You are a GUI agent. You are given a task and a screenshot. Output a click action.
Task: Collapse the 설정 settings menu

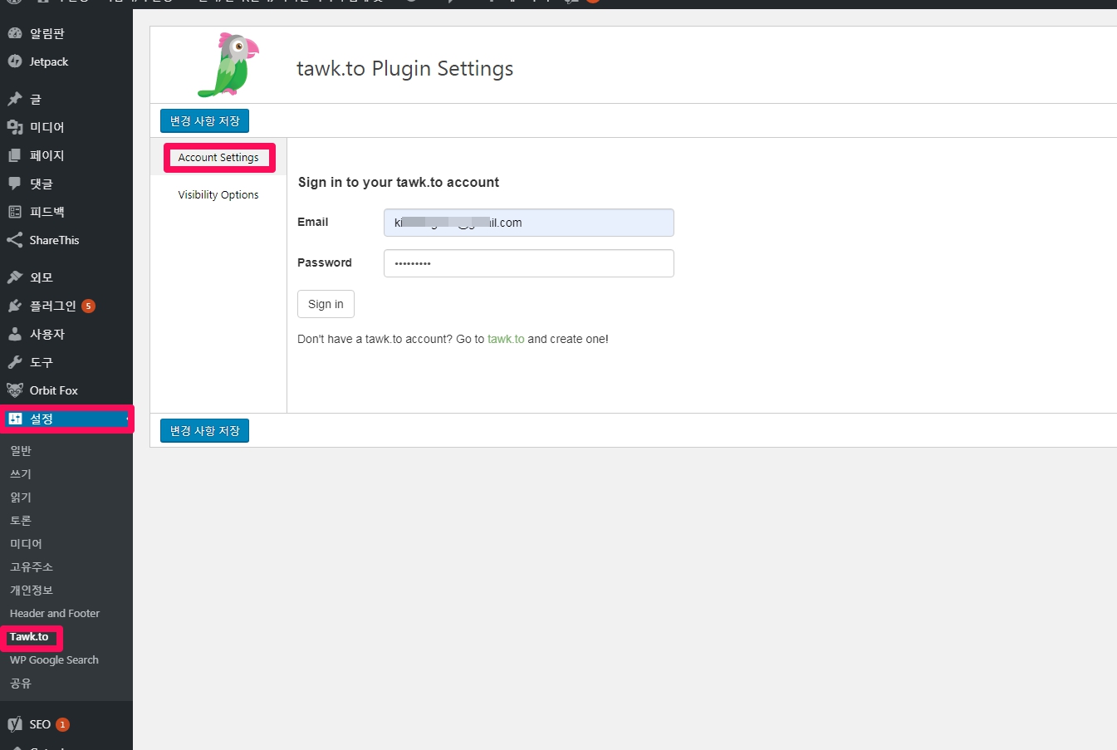tap(42, 419)
